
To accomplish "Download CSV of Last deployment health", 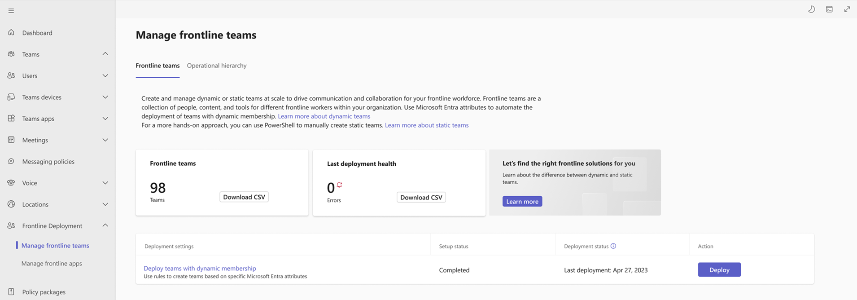I will click(421, 197).
